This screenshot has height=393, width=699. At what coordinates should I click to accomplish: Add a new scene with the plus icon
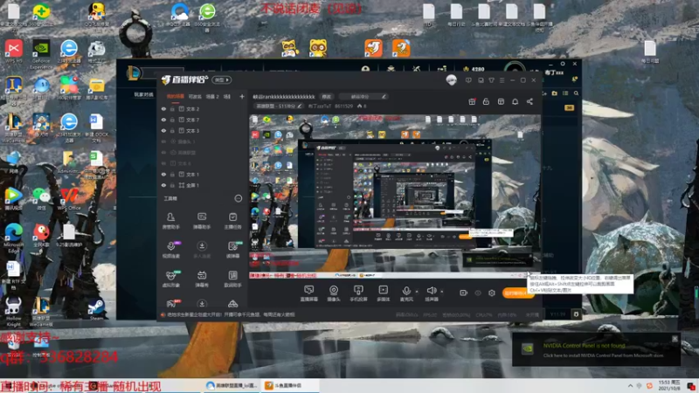[x=242, y=96]
